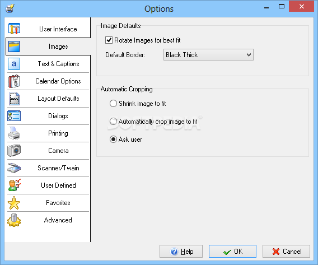The width and height of the screenshot is (318, 265).
Task: Click the Text & Captions letter icon
Action: coord(14,64)
